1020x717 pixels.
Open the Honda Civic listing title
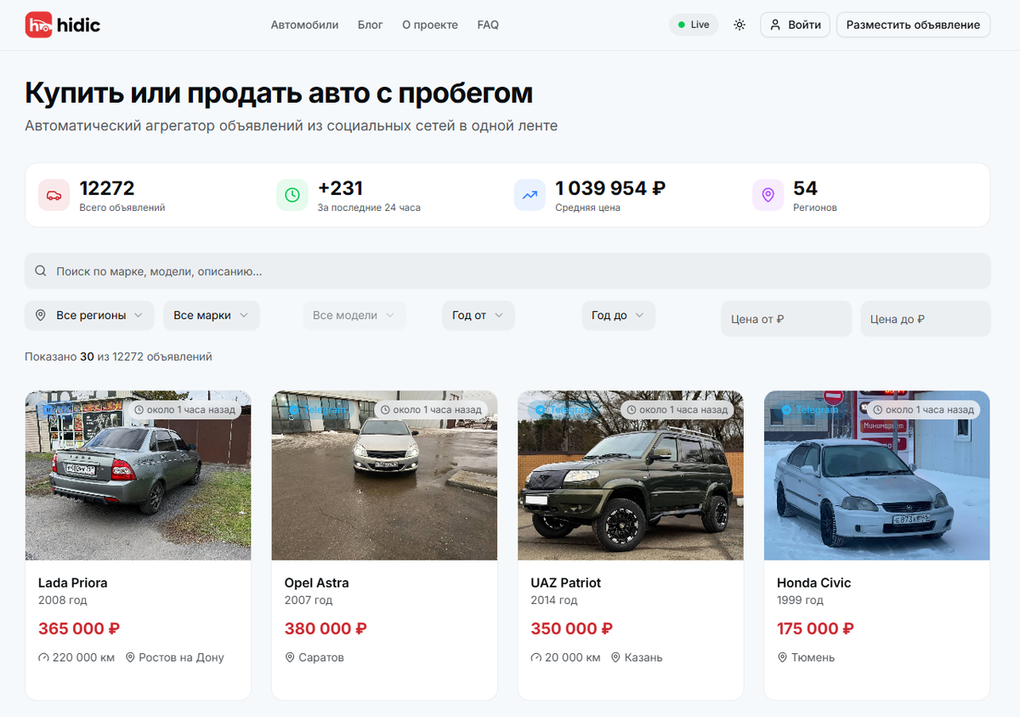(814, 583)
